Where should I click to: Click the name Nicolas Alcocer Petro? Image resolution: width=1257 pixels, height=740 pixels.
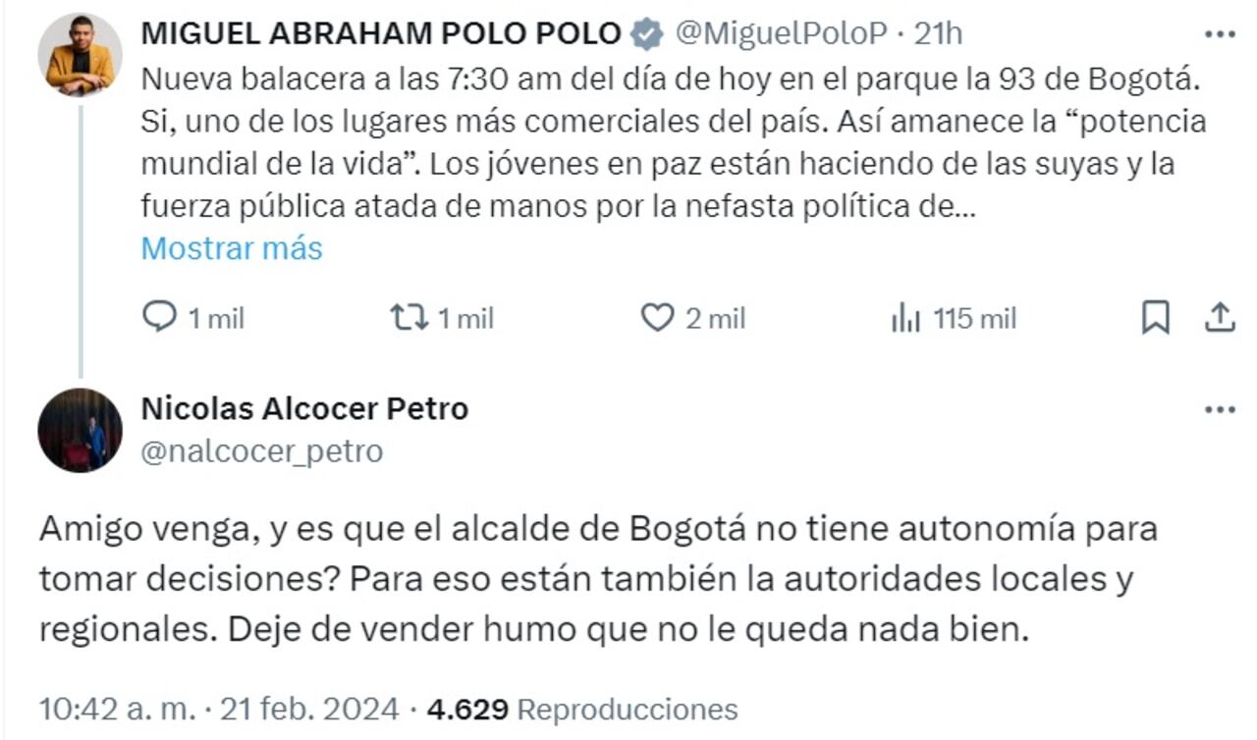tap(306, 409)
